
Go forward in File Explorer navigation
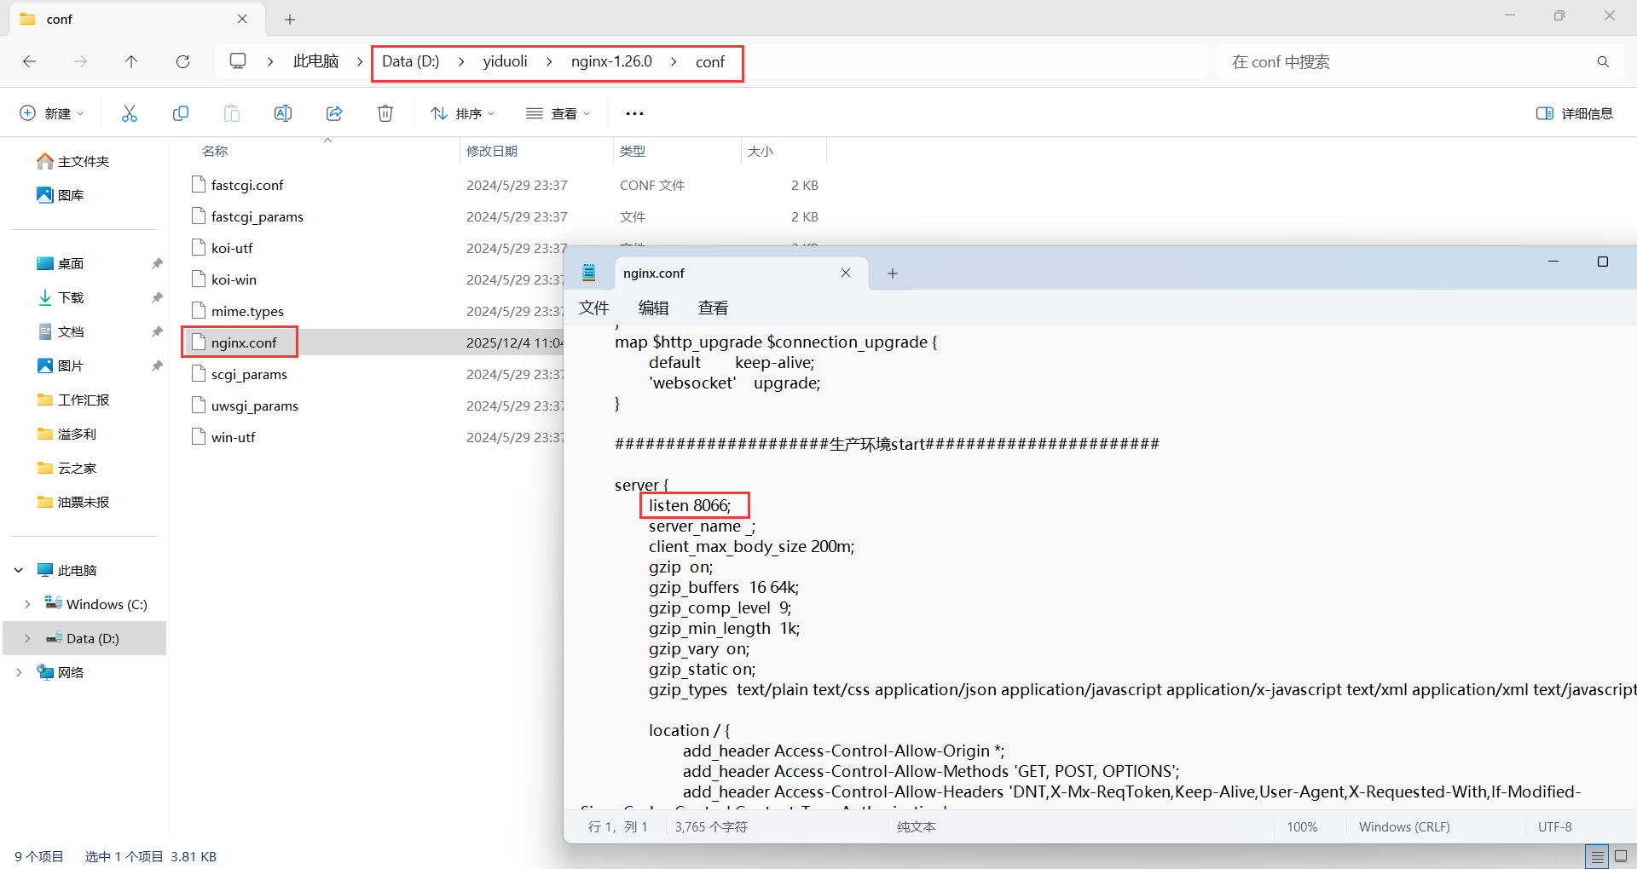tap(80, 61)
